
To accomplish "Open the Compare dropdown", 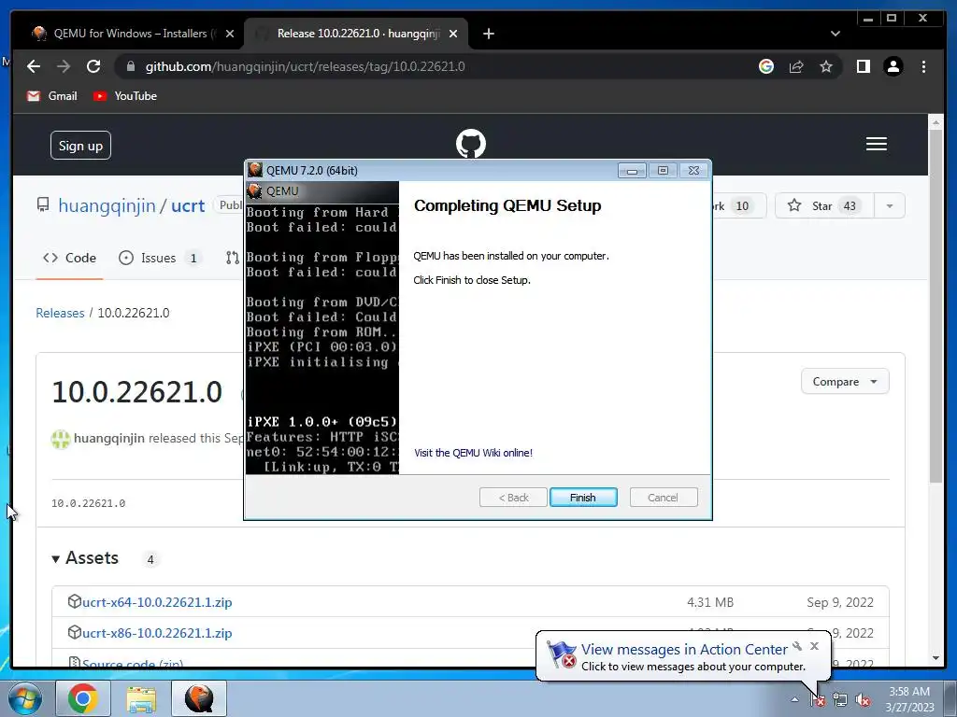I will 845,382.
